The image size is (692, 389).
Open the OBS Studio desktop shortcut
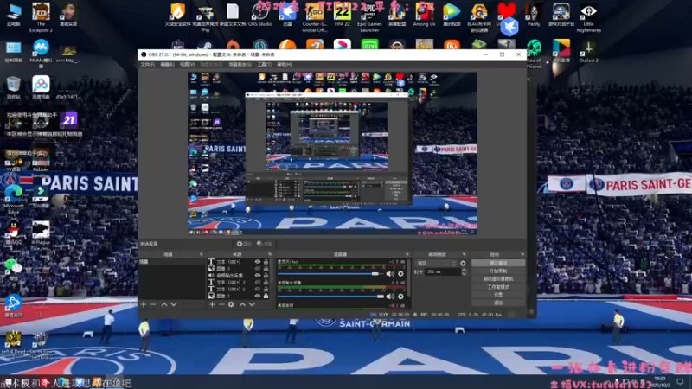[260, 15]
